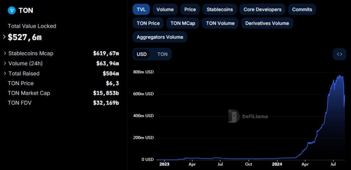Image resolution: width=351 pixels, height=170 pixels.
Task: Toggle the TVL chart metric
Action: tap(141, 10)
